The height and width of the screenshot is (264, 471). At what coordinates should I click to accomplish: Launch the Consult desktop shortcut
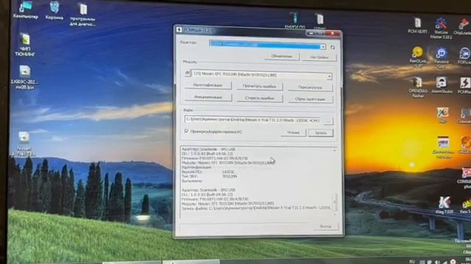465,177
